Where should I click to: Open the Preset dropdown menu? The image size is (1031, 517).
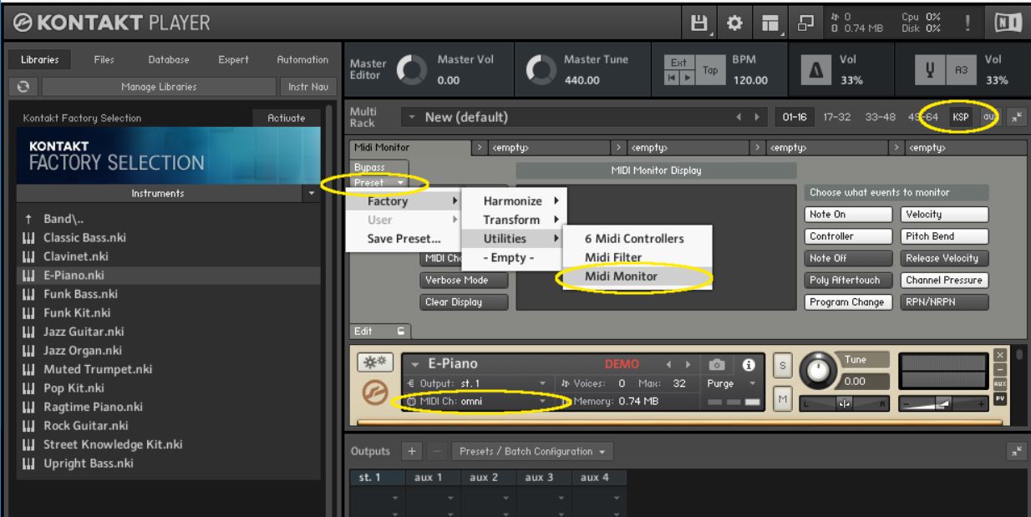click(379, 182)
